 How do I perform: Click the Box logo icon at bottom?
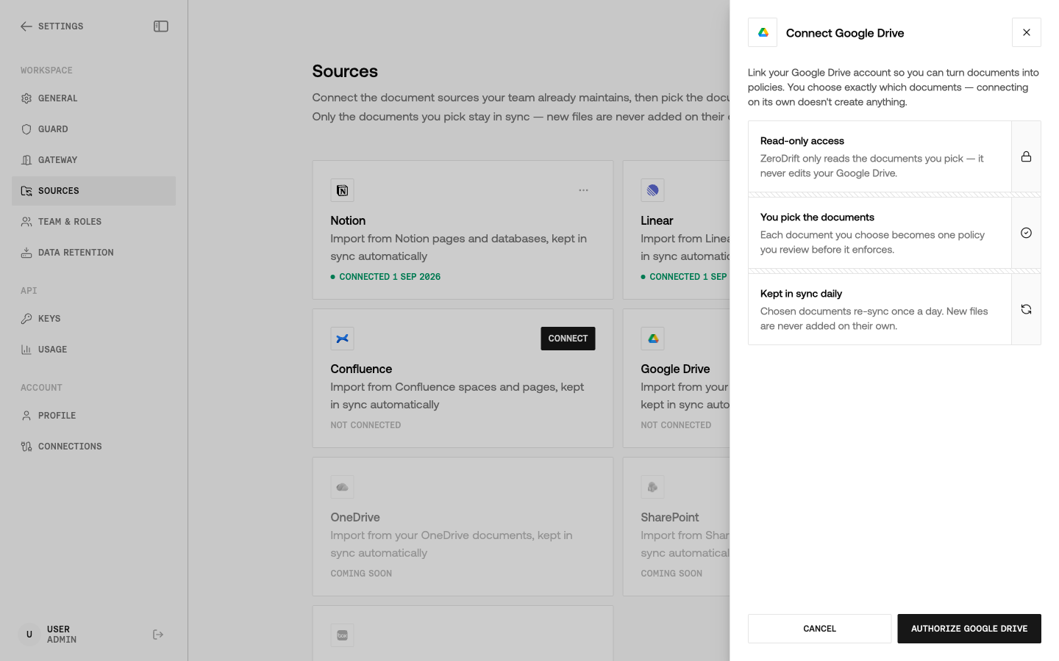pyautogui.click(x=342, y=635)
